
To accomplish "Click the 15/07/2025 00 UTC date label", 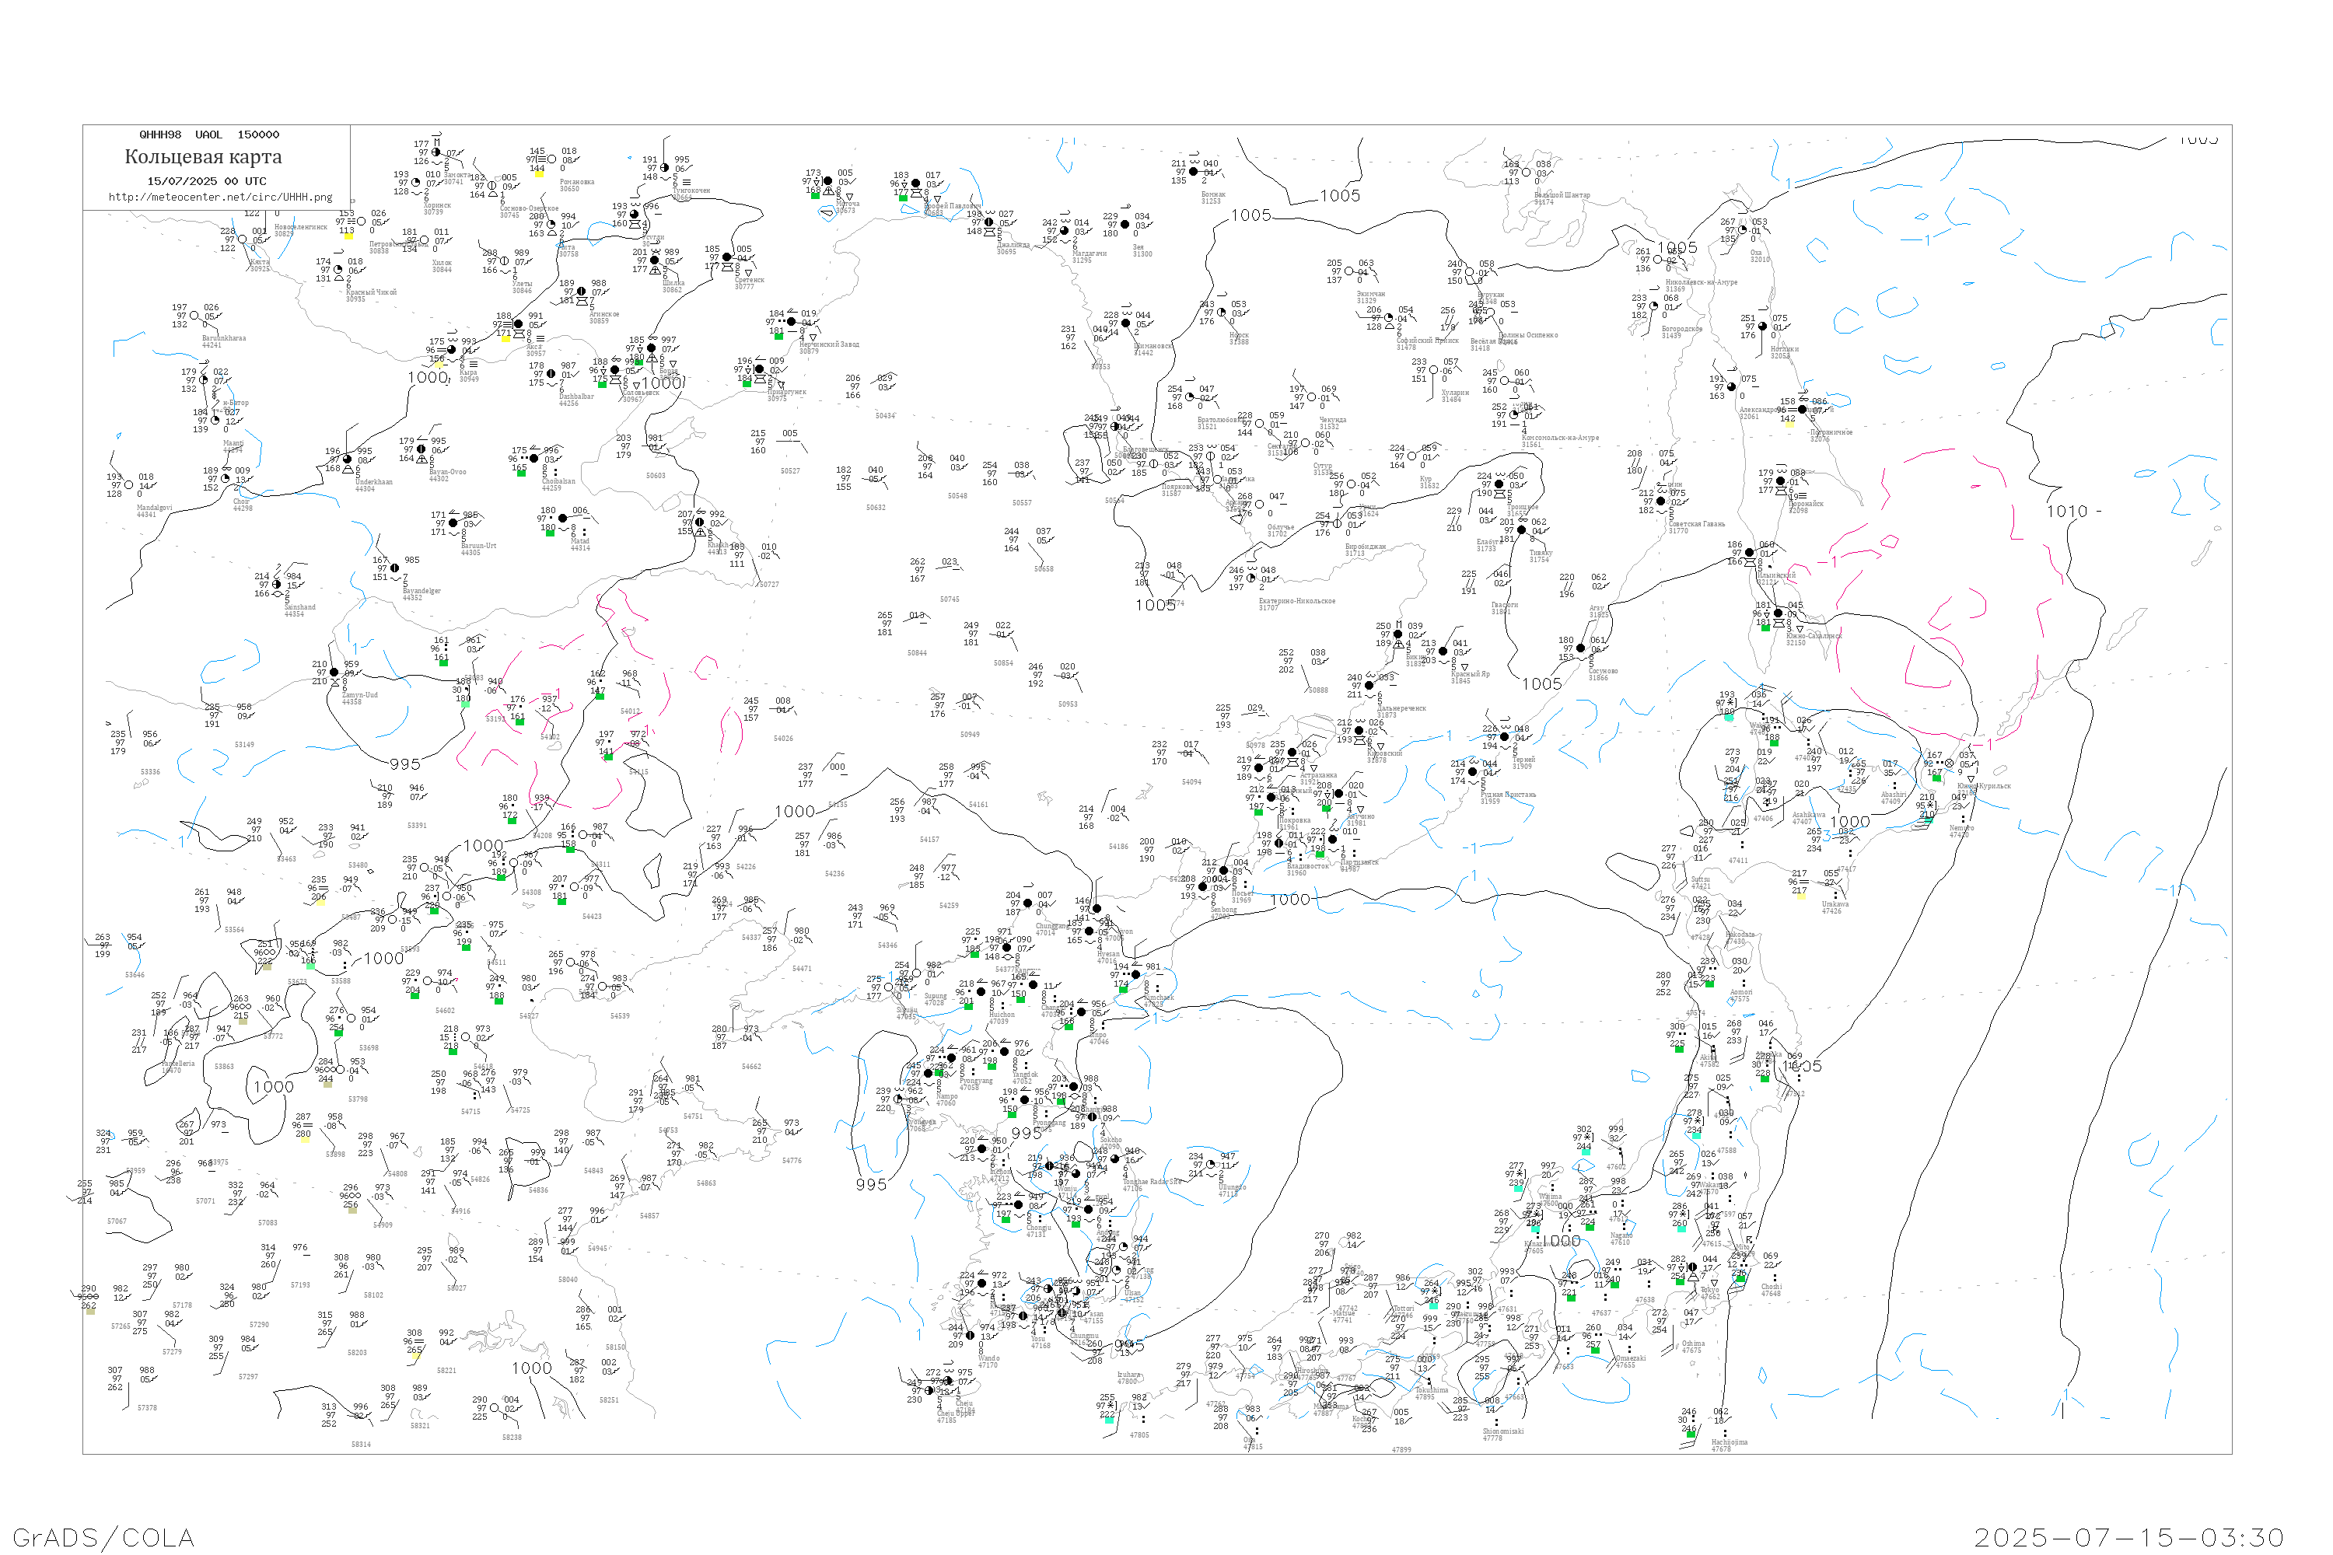I will [206, 181].
